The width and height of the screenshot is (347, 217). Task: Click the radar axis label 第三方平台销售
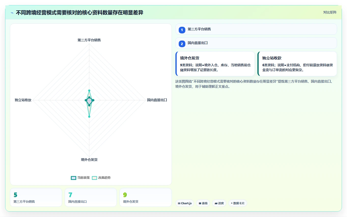[x=89, y=40]
